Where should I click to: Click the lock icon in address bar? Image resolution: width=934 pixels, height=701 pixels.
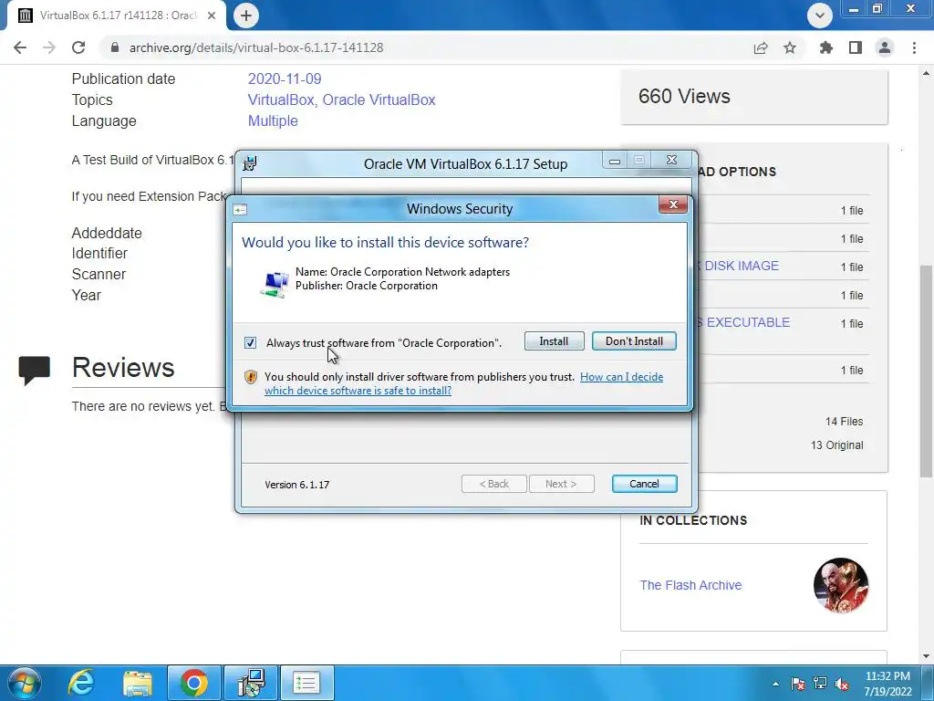click(115, 47)
